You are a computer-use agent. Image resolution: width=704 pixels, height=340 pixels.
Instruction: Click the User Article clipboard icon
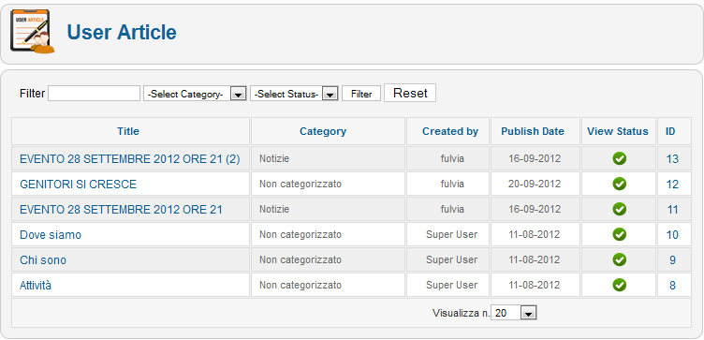point(33,32)
